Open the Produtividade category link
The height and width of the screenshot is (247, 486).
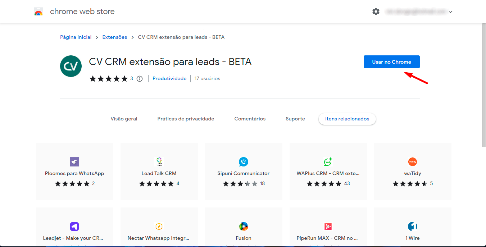click(x=169, y=78)
